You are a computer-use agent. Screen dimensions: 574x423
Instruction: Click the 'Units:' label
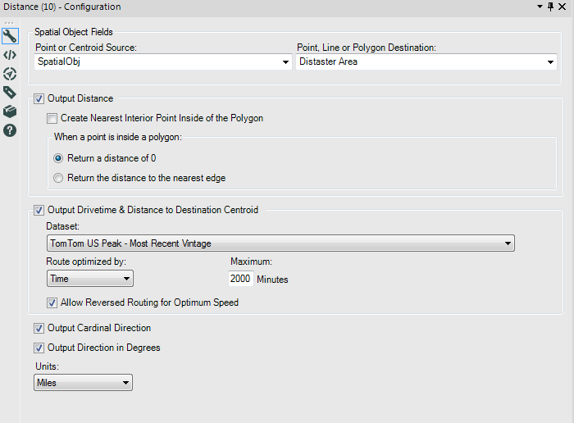point(48,366)
